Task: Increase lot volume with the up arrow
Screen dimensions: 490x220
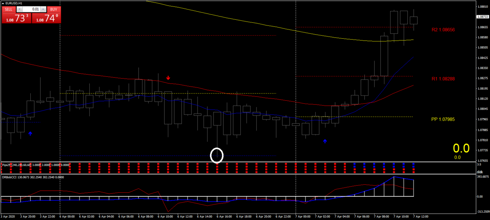Action: pyautogui.click(x=43, y=9)
